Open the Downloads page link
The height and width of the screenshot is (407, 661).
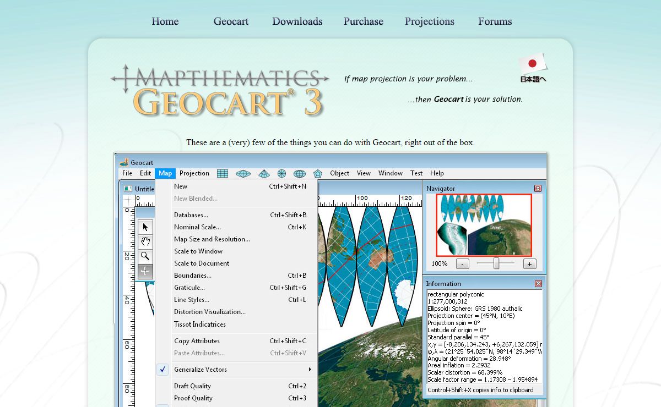(x=297, y=21)
